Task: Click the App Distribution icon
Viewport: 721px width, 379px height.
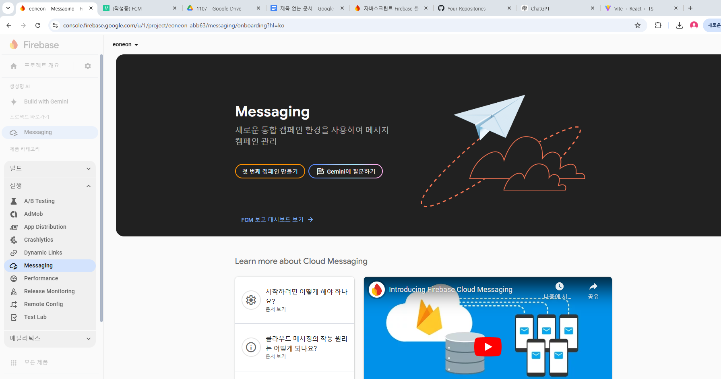Action: [14, 227]
